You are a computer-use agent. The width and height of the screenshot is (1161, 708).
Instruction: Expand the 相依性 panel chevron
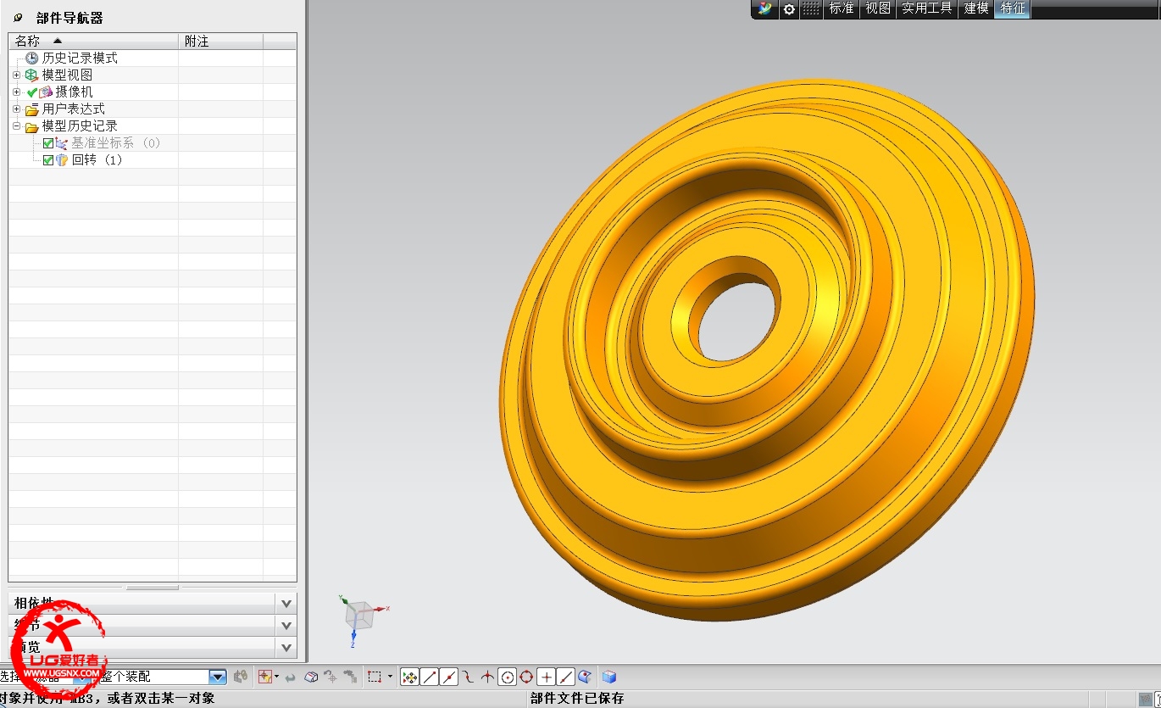click(286, 604)
